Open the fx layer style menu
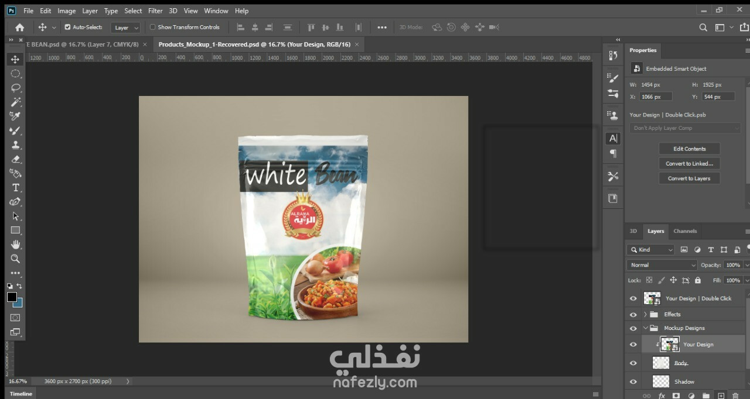The image size is (750, 399). tap(662, 395)
